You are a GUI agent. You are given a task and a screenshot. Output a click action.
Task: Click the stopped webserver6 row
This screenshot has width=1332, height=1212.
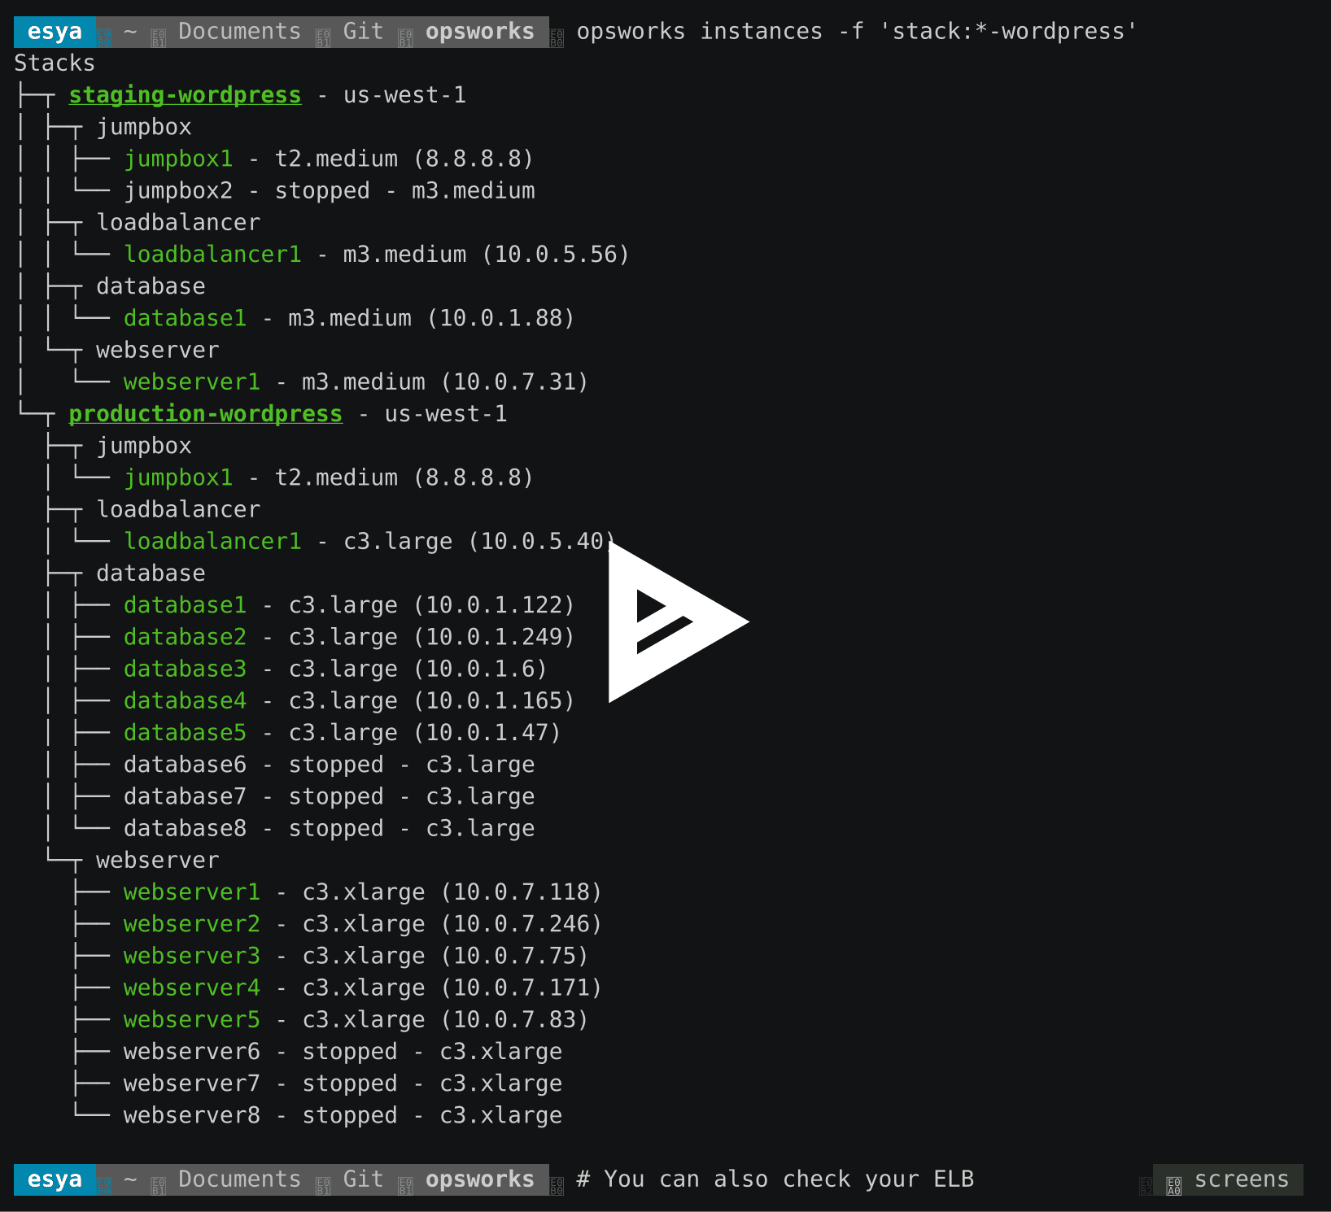[x=343, y=1052]
